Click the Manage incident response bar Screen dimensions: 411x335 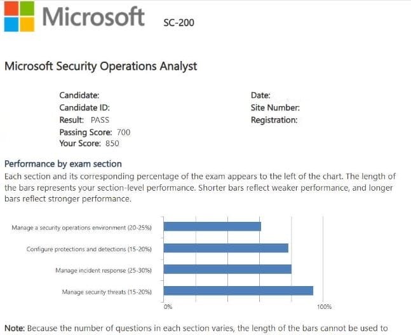tap(227, 270)
